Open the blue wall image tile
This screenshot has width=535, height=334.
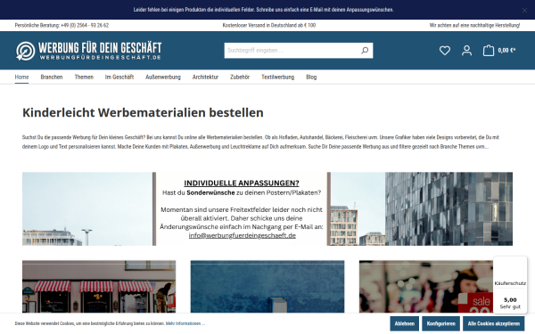point(267,287)
